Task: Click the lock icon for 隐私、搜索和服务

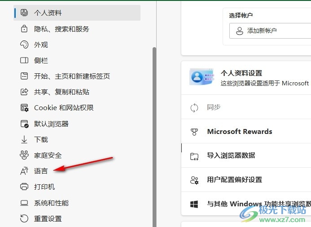Action: click(x=24, y=29)
